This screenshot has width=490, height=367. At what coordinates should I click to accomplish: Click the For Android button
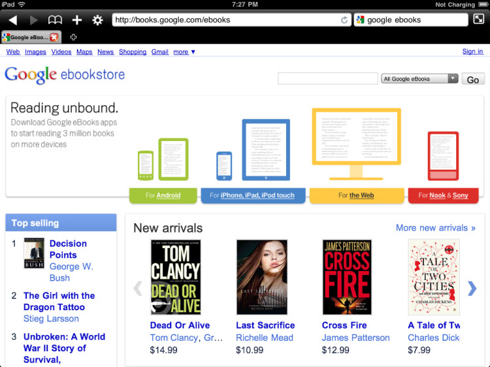163,195
